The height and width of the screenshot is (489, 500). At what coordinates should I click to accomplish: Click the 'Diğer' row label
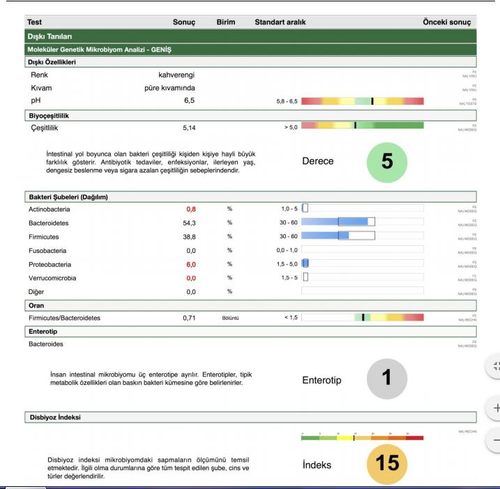(36, 292)
